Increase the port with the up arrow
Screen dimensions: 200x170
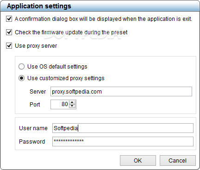(x=72, y=102)
